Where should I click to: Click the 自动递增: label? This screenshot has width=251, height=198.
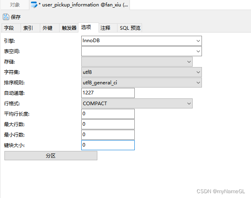tap(14, 93)
